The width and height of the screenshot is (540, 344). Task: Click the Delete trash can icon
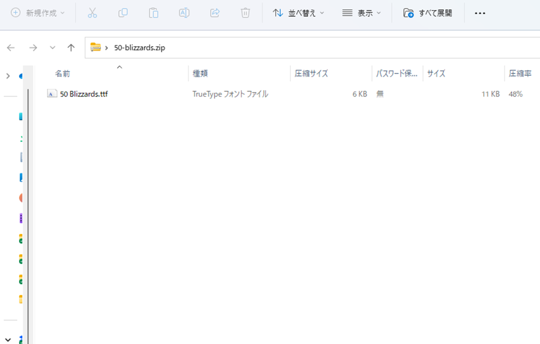click(x=245, y=13)
